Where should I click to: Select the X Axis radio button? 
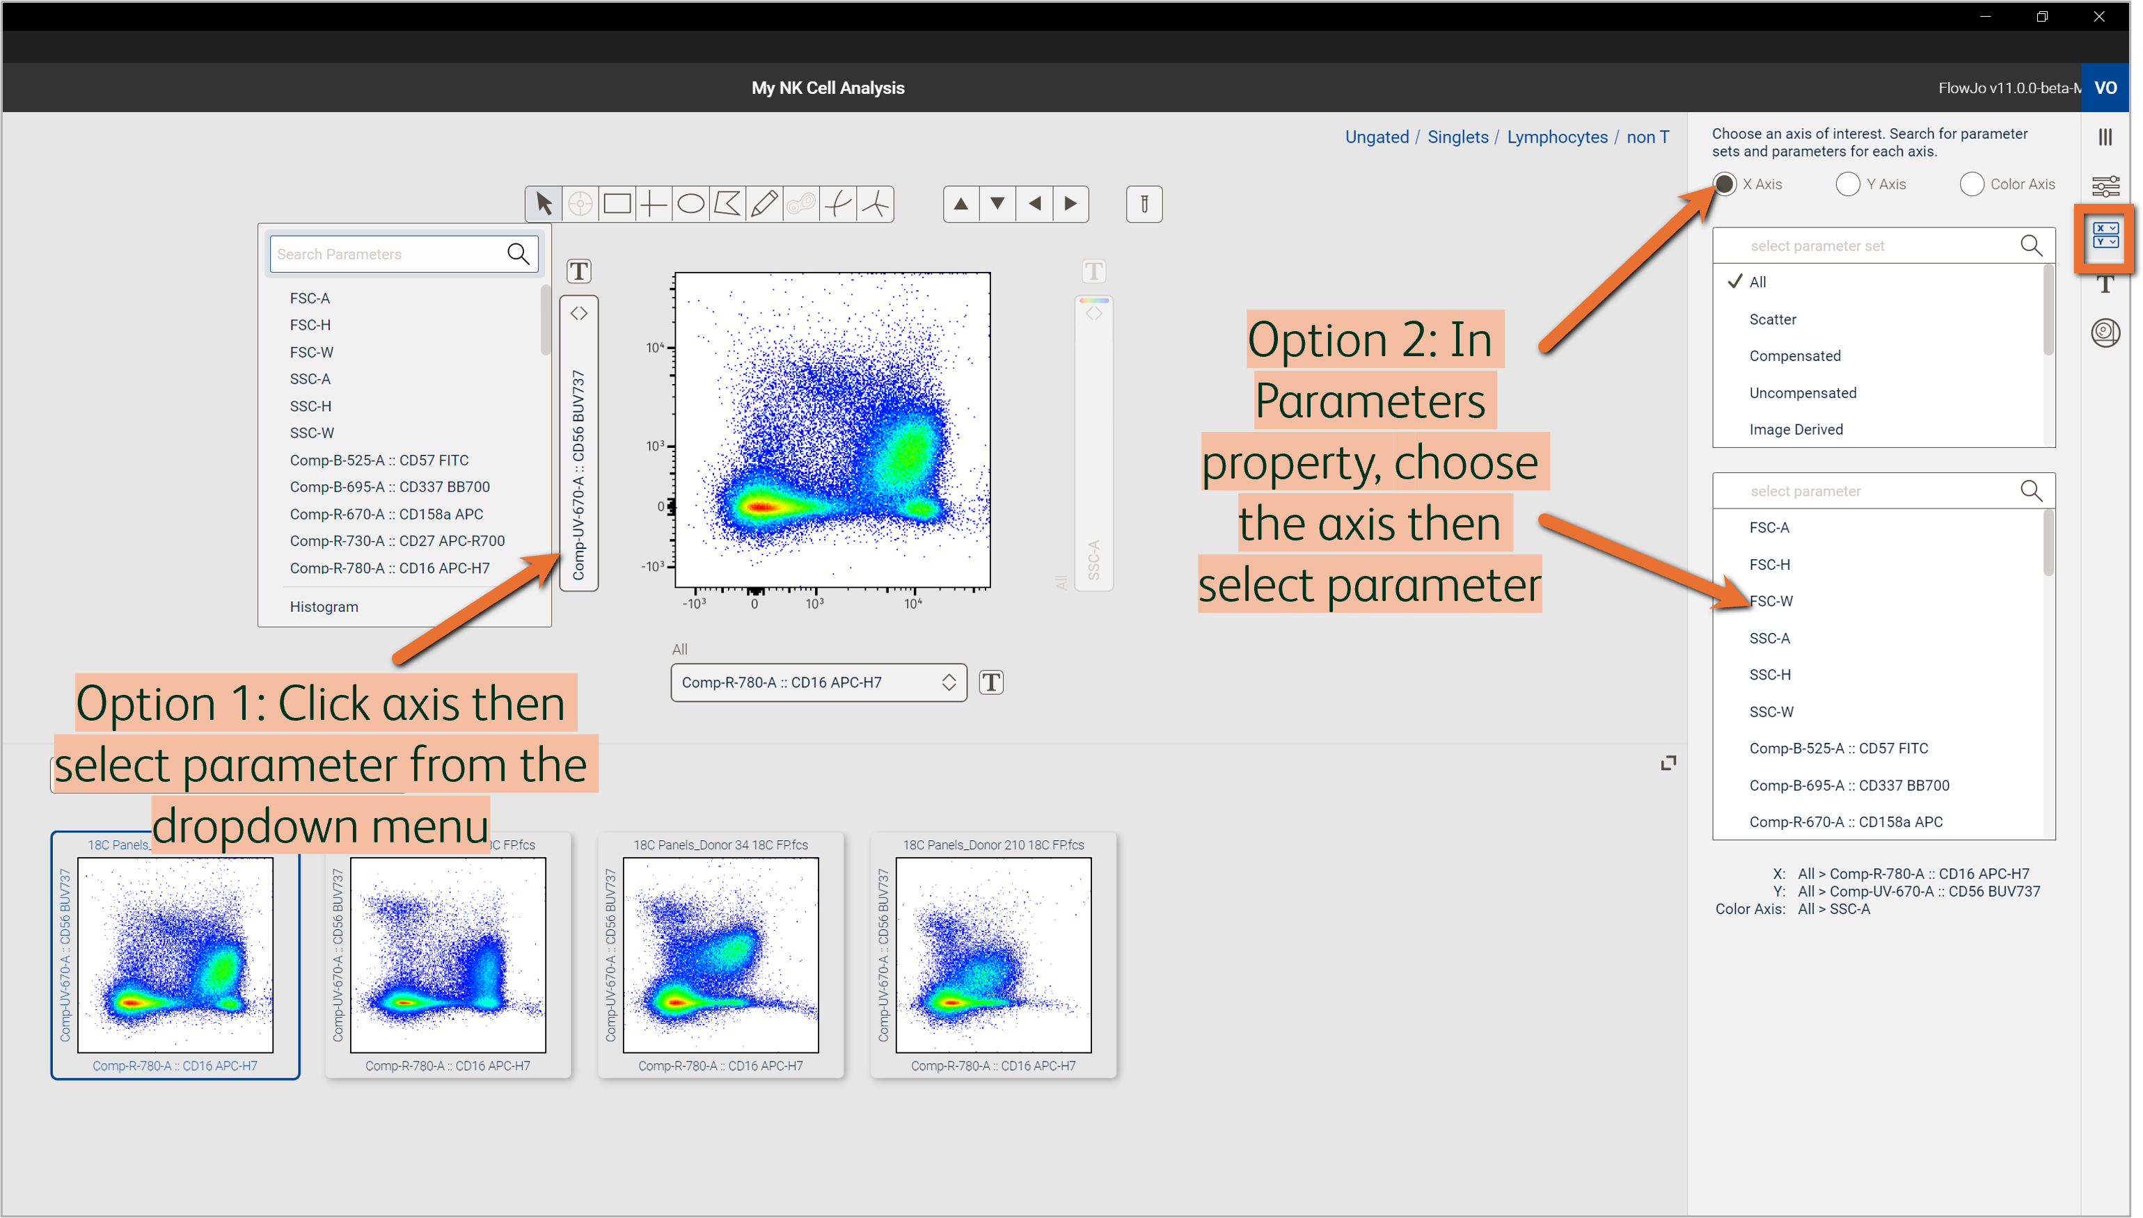(1724, 184)
